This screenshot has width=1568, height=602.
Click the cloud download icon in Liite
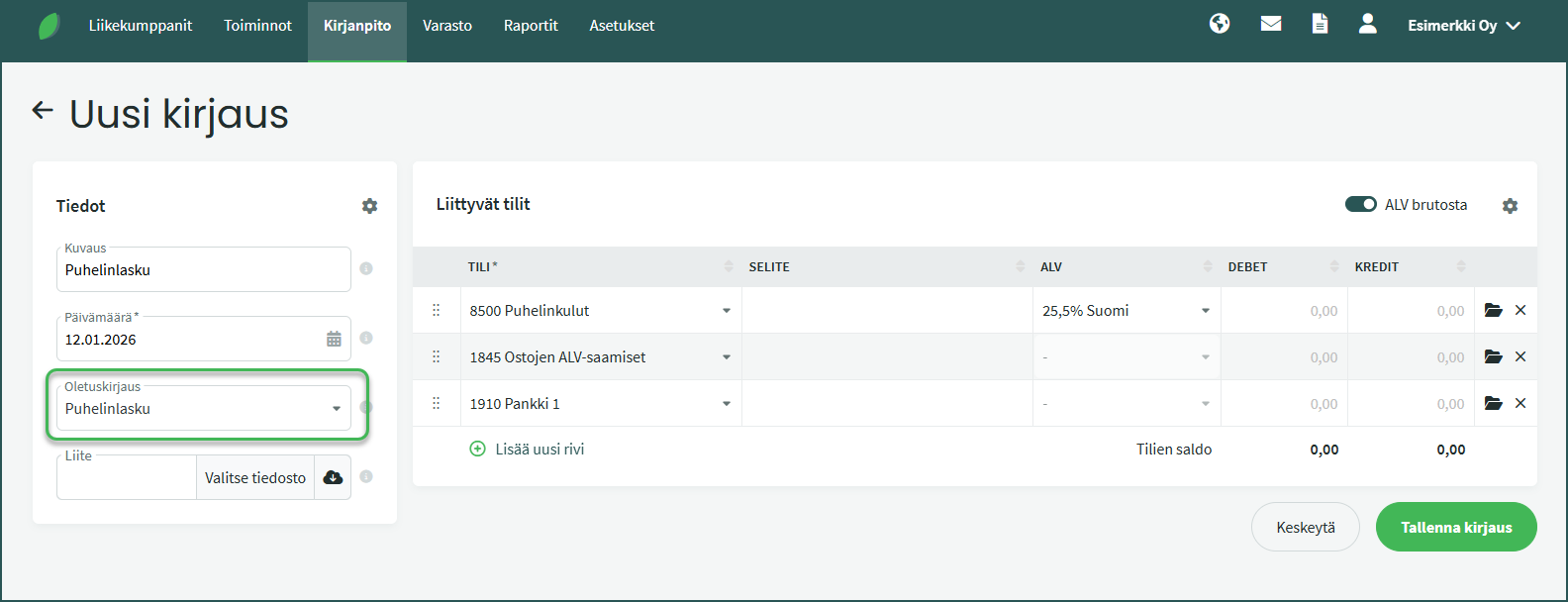(333, 477)
